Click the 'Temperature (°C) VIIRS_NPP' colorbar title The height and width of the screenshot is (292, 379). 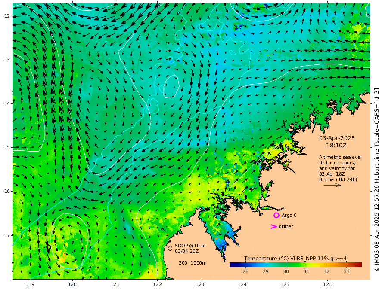coord(280,259)
